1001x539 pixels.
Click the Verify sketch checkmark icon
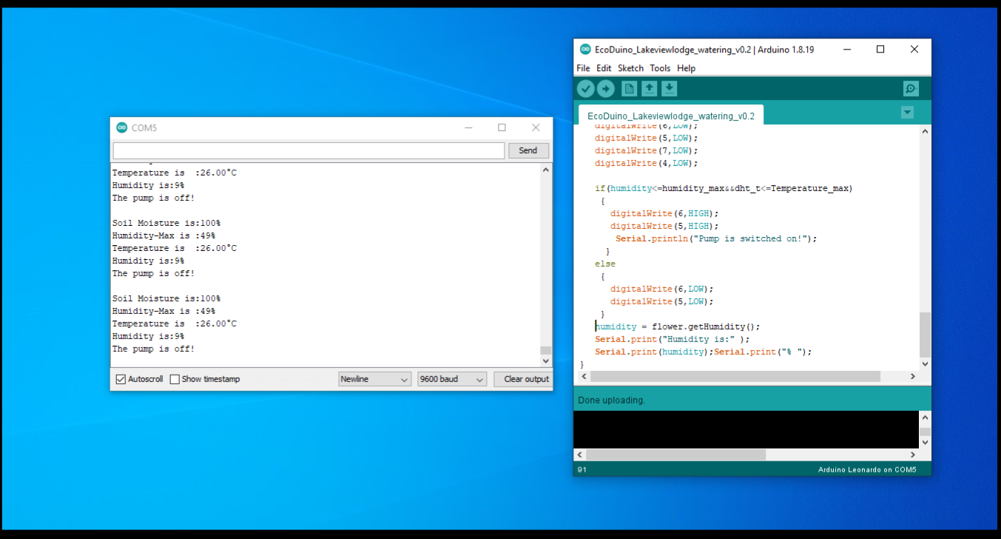(585, 89)
